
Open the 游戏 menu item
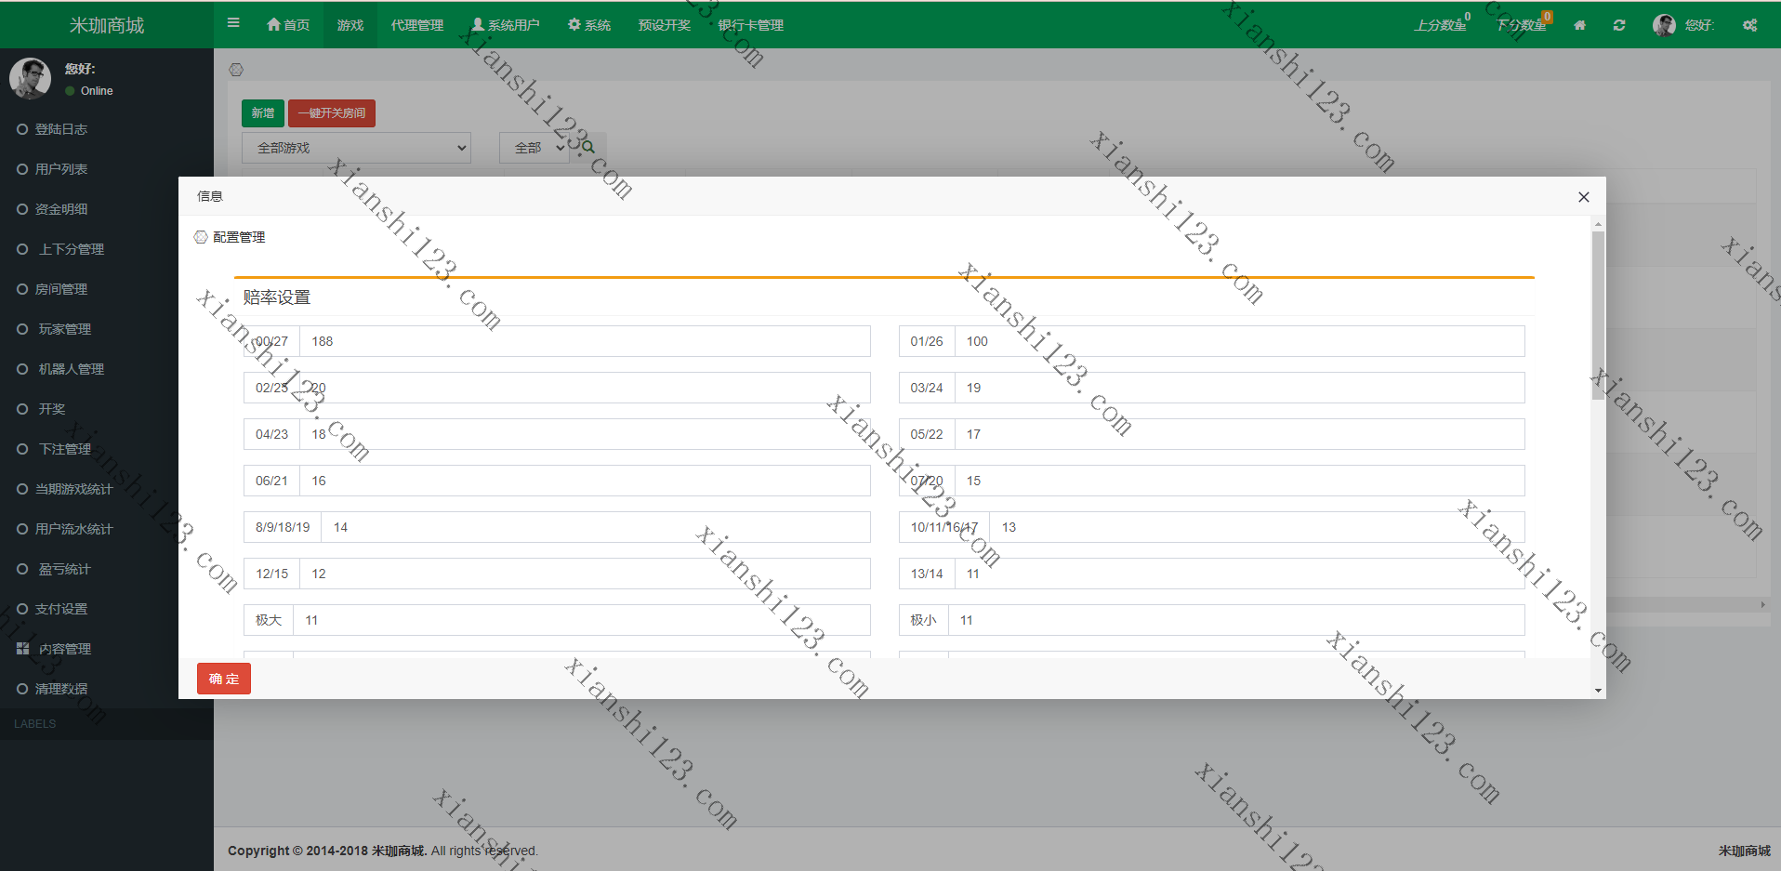(x=350, y=25)
